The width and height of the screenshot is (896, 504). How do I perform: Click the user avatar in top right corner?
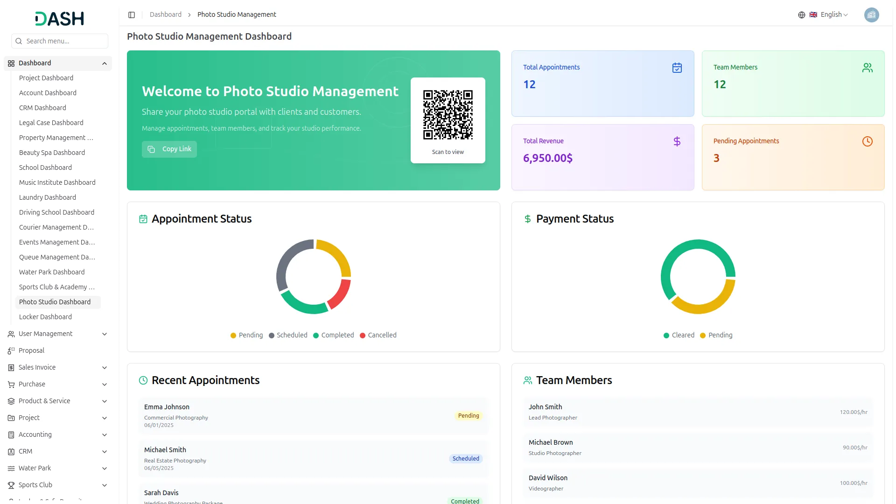(872, 14)
